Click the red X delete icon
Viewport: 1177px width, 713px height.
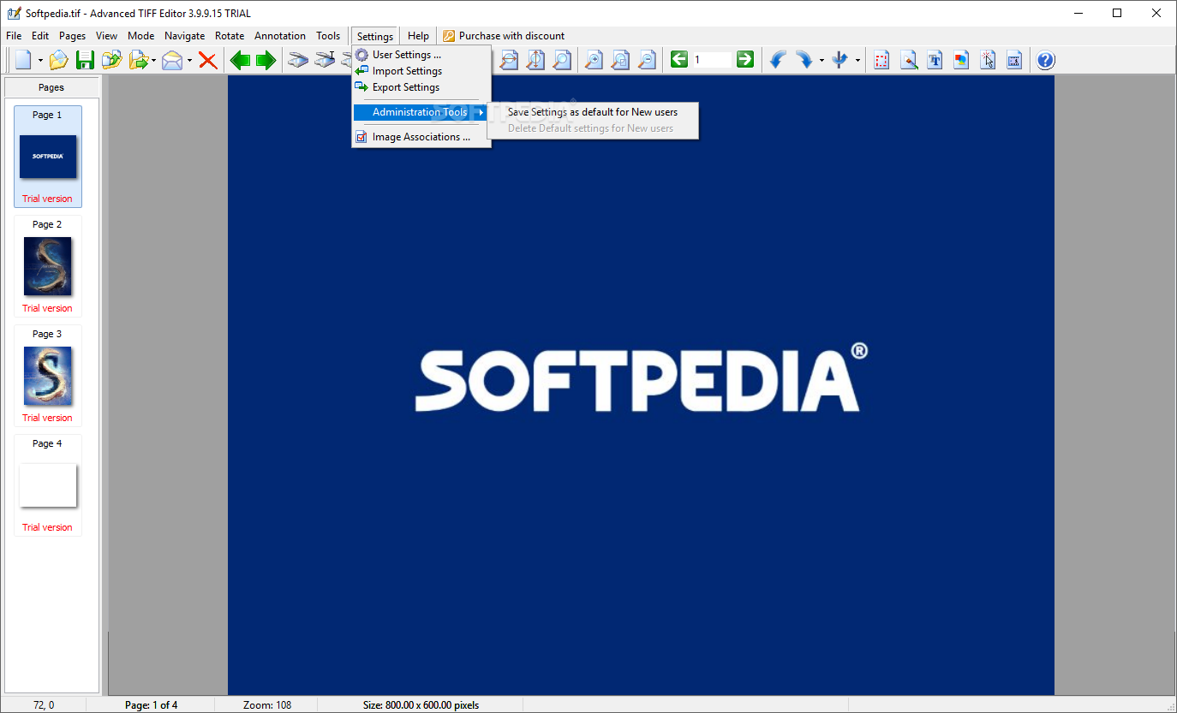pyautogui.click(x=207, y=60)
